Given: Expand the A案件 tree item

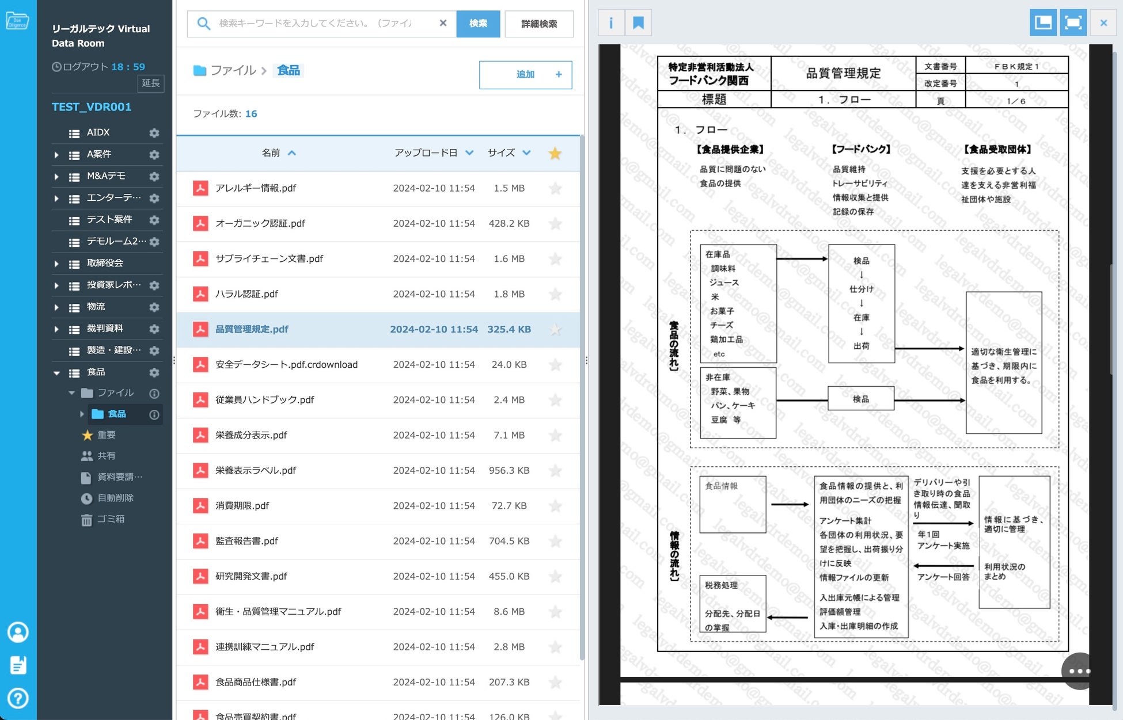Looking at the screenshot, I should point(56,155).
